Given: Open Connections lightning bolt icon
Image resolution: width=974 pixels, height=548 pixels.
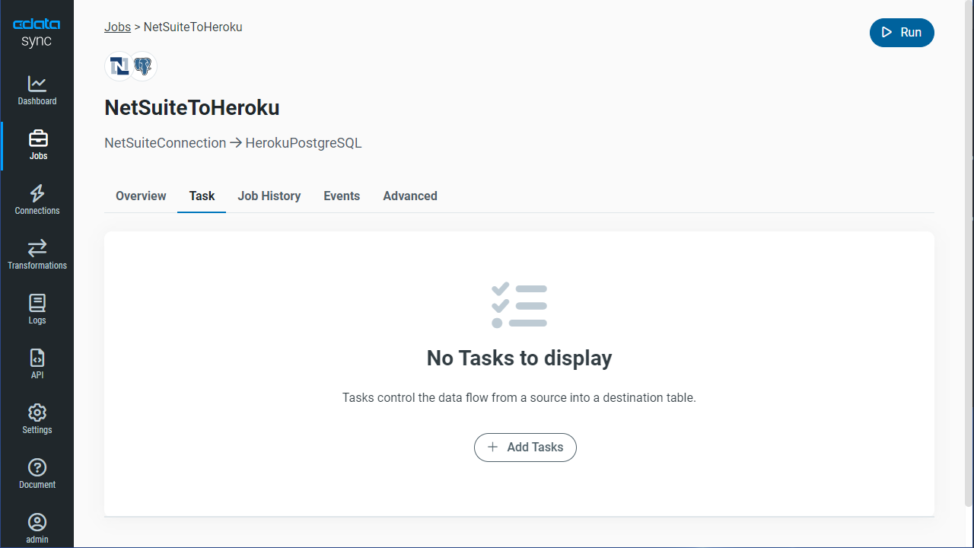Looking at the screenshot, I should 37,193.
